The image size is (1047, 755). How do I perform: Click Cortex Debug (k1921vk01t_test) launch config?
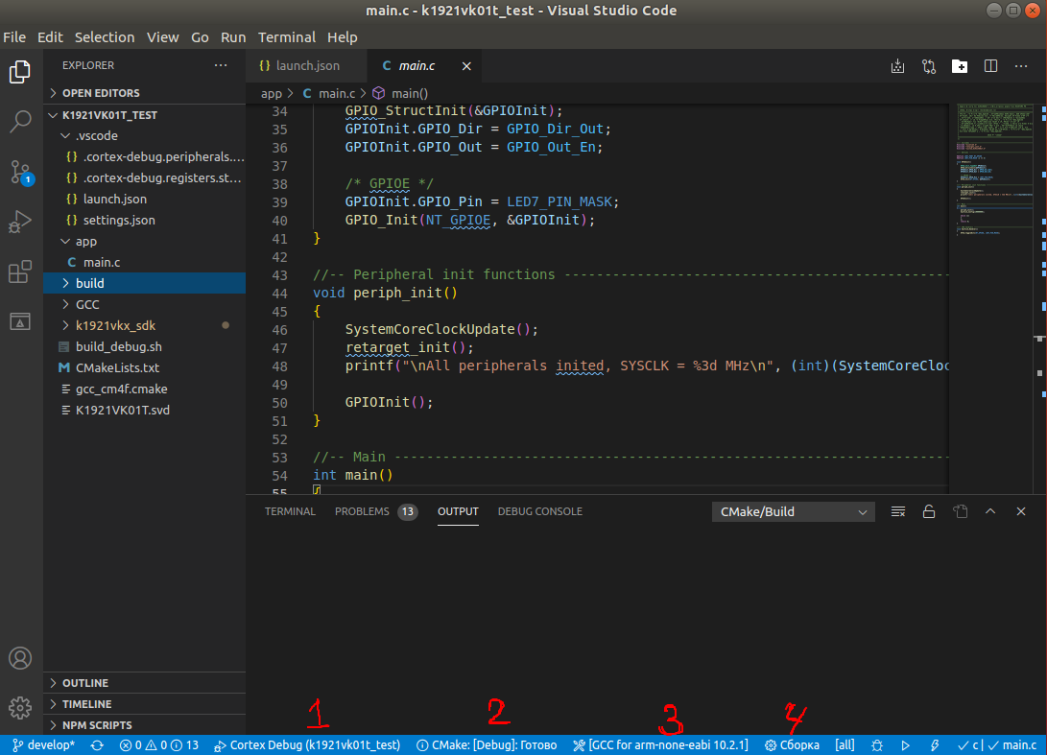(x=307, y=745)
